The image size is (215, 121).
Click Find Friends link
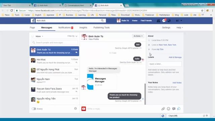click(x=146, y=21)
